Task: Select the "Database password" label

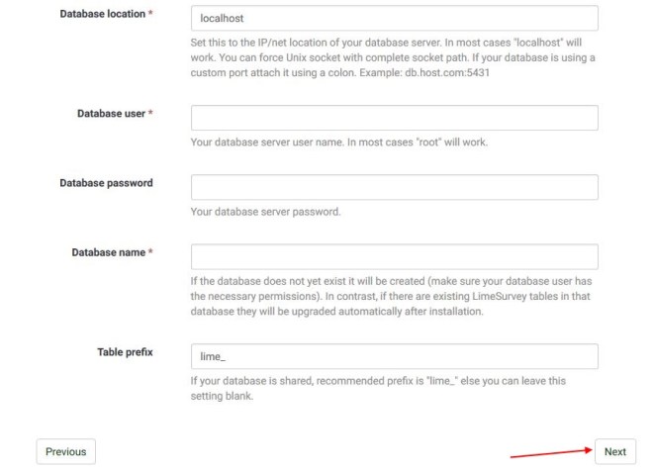Action: [x=106, y=182]
